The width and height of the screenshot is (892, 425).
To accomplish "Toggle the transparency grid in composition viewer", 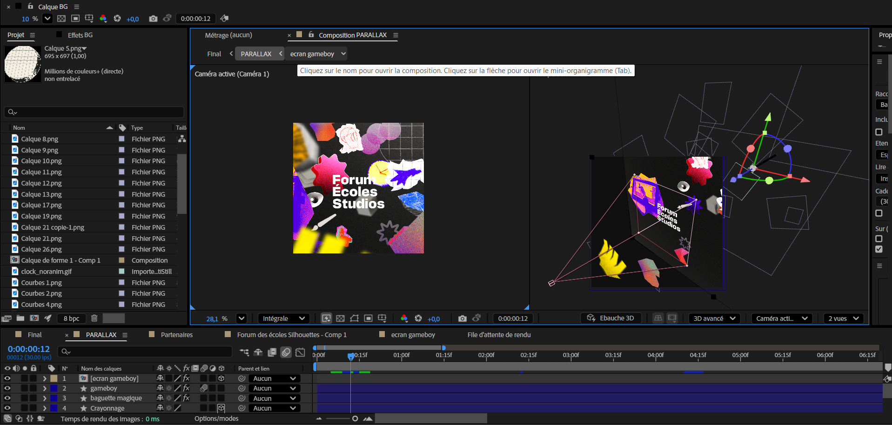I will 340,319.
